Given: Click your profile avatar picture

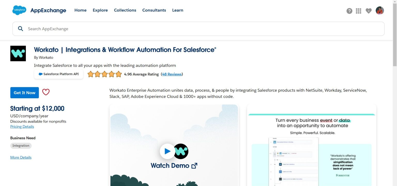Looking at the screenshot, I should tap(380, 10).
